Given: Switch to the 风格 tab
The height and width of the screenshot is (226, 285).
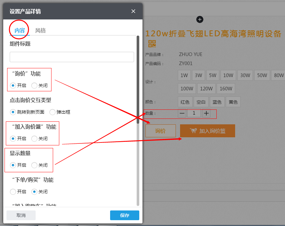Looking at the screenshot, I should (40, 30).
